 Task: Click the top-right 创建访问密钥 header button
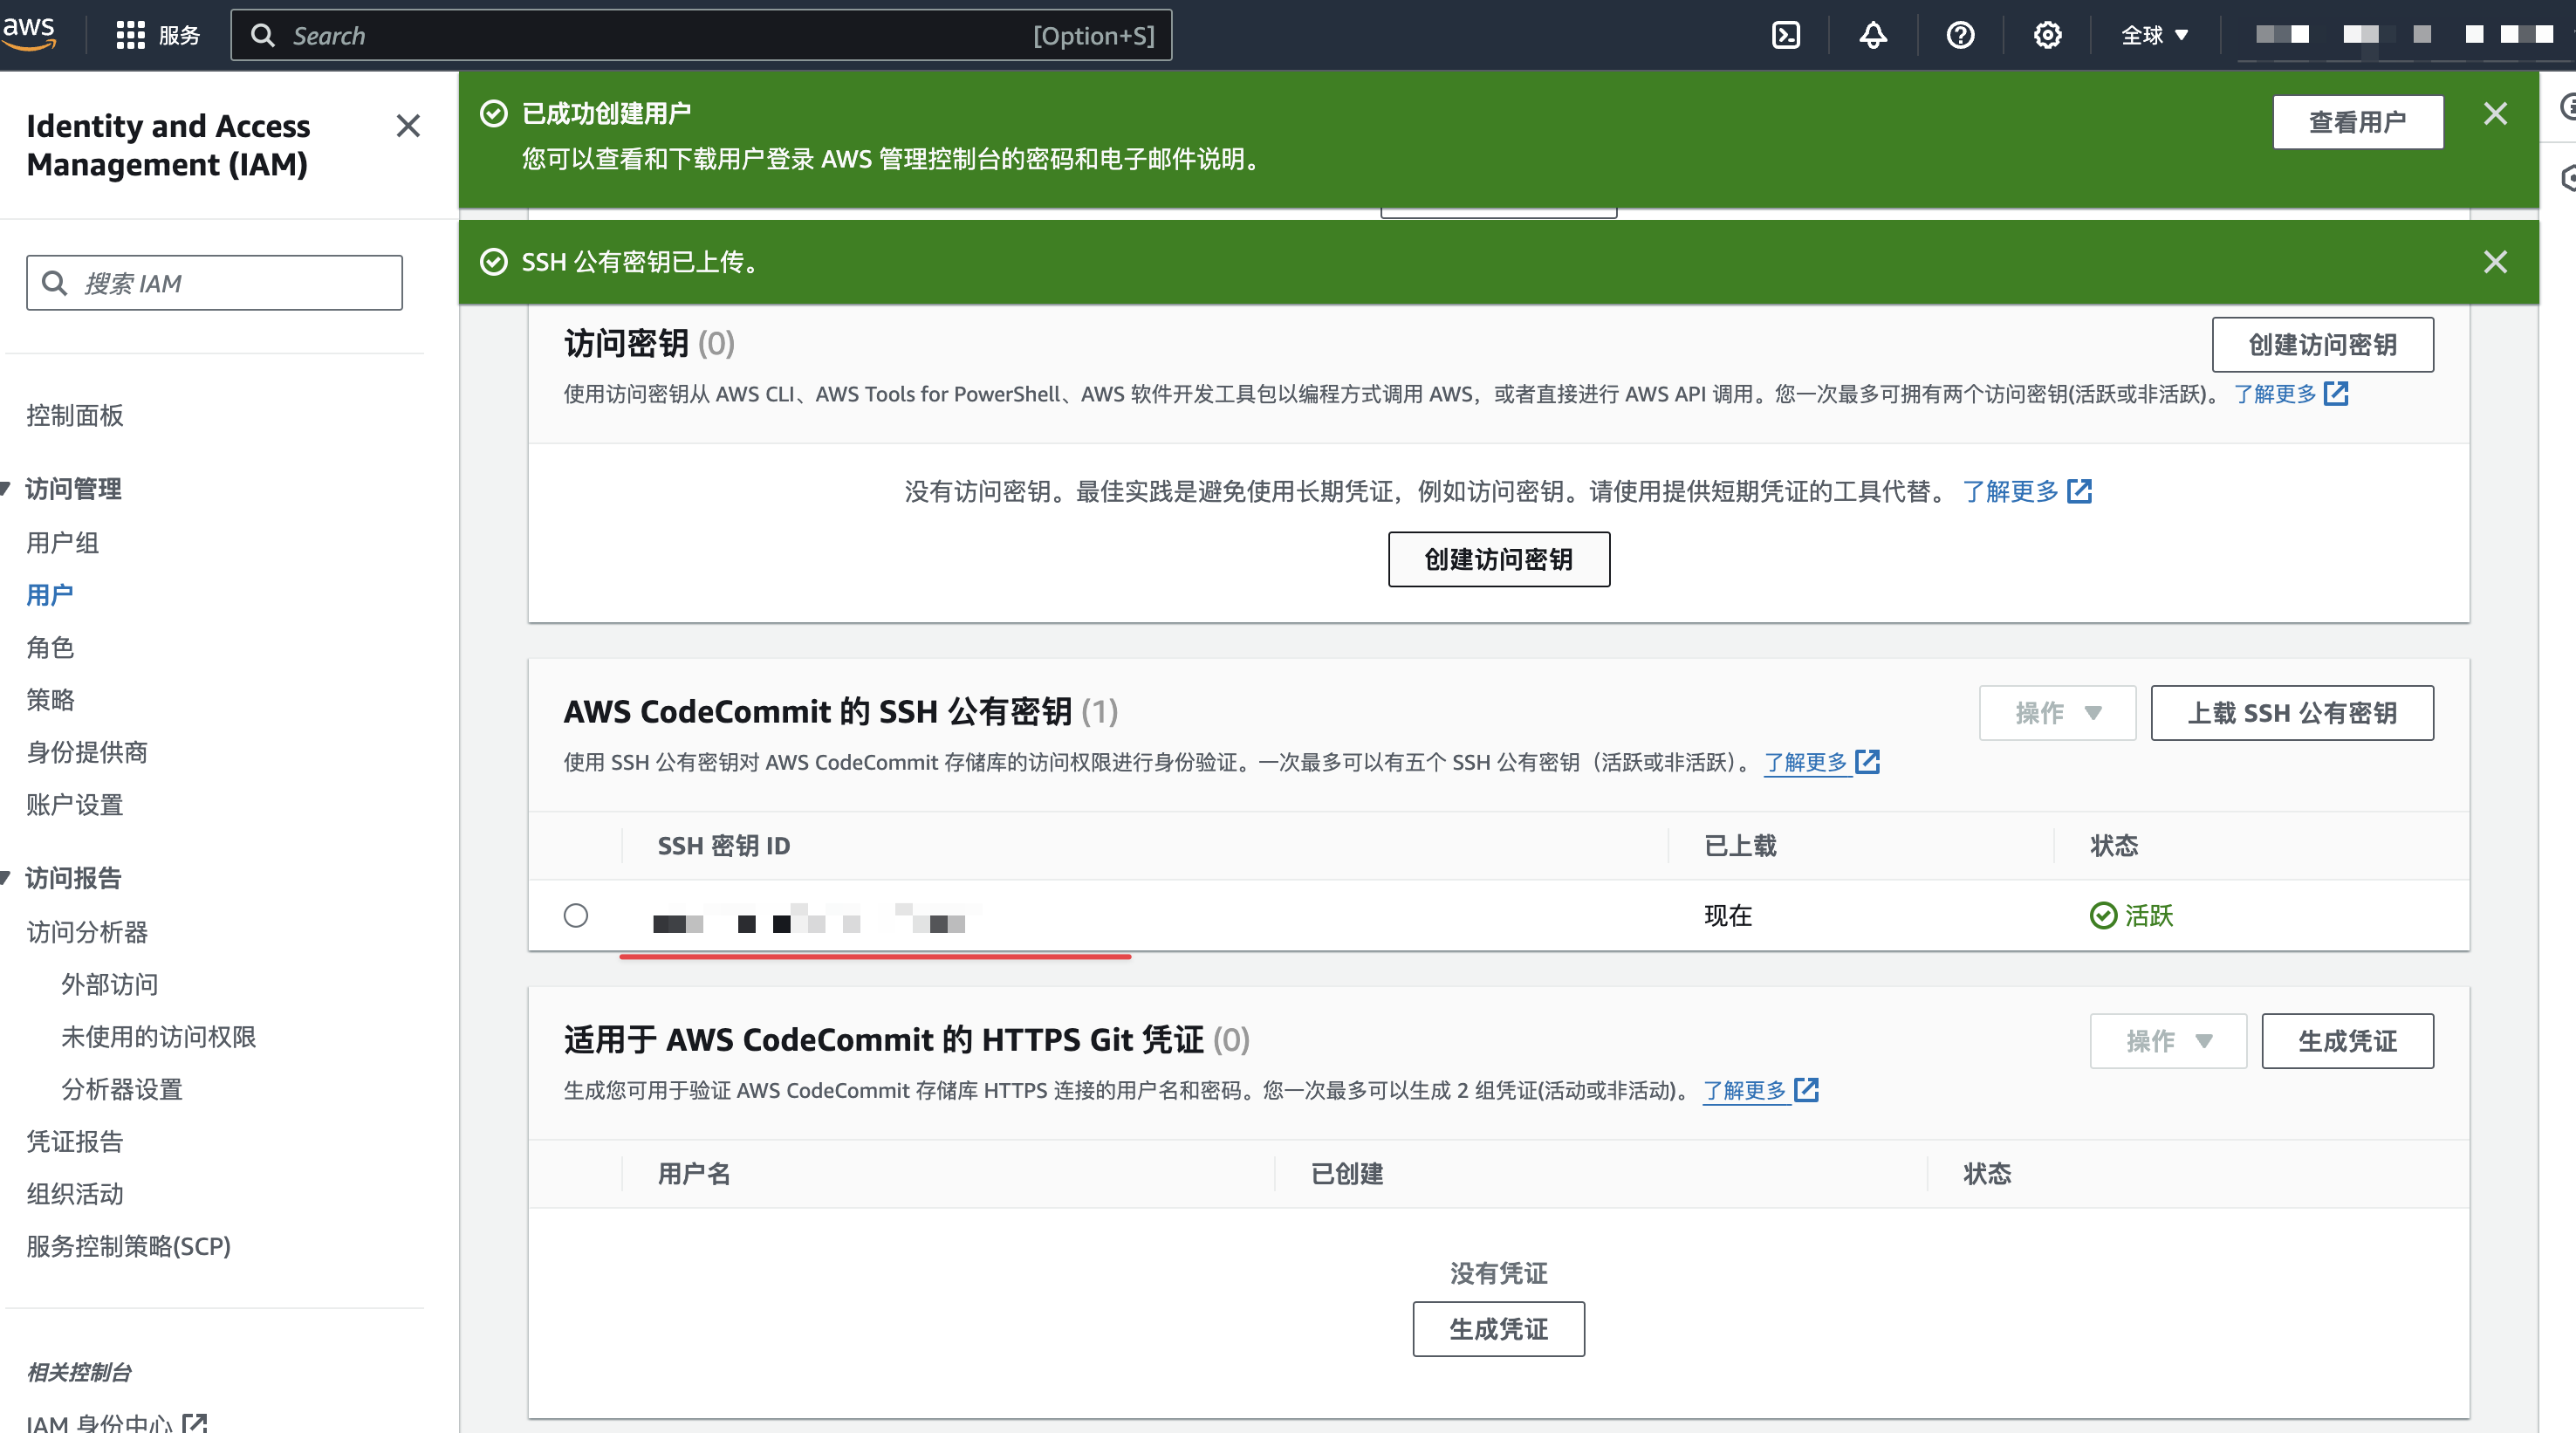[2322, 345]
